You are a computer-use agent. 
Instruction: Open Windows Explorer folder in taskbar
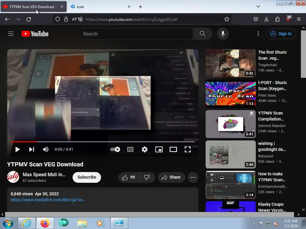click(82, 223)
